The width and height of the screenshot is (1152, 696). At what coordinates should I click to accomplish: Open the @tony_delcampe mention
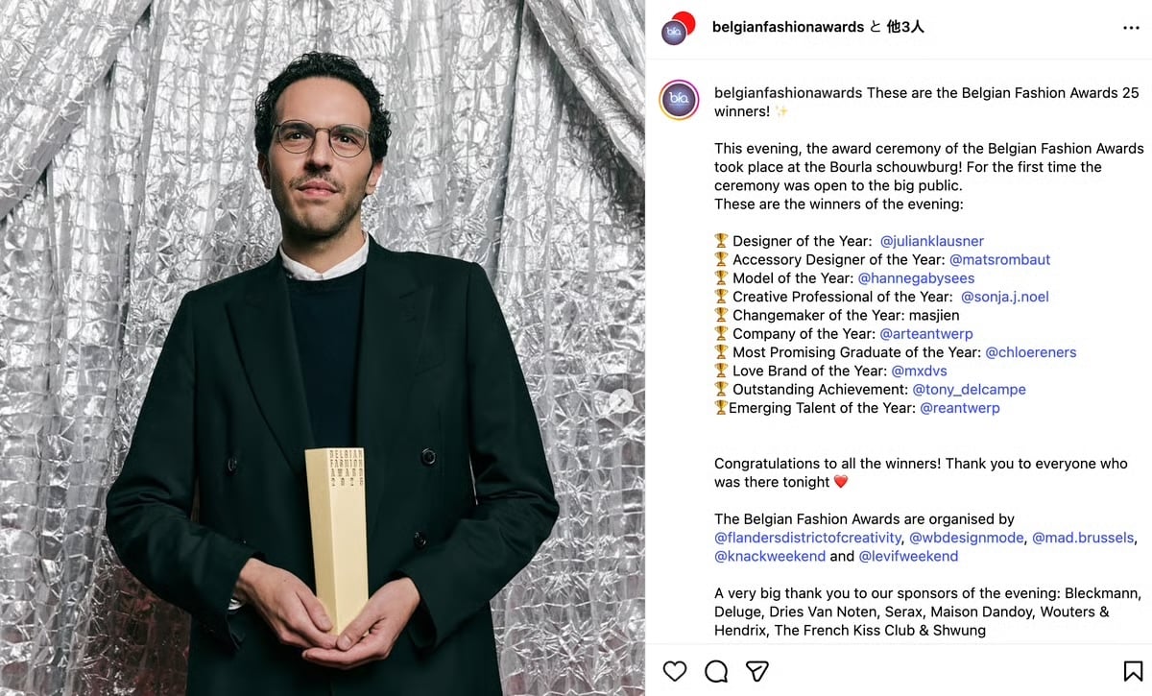coord(969,390)
